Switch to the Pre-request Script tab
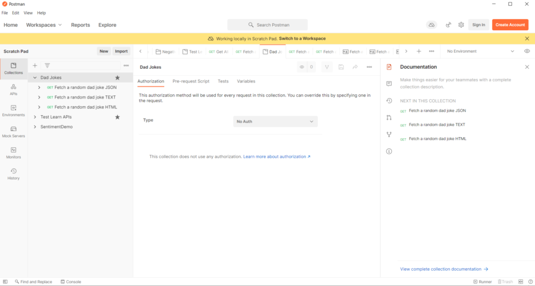The width and height of the screenshot is (535, 286). (191, 81)
